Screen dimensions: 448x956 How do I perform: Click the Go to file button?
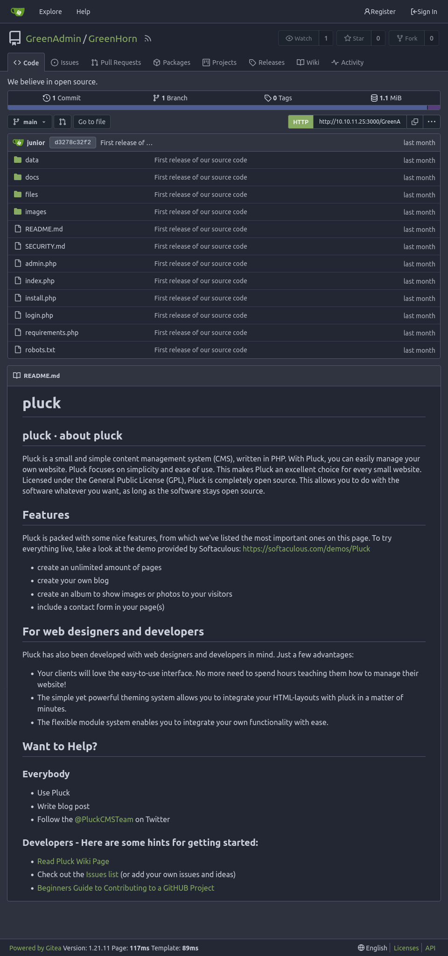coord(92,122)
